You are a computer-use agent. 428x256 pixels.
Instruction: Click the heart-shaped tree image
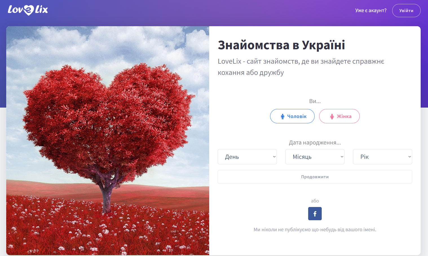point(108,141)
